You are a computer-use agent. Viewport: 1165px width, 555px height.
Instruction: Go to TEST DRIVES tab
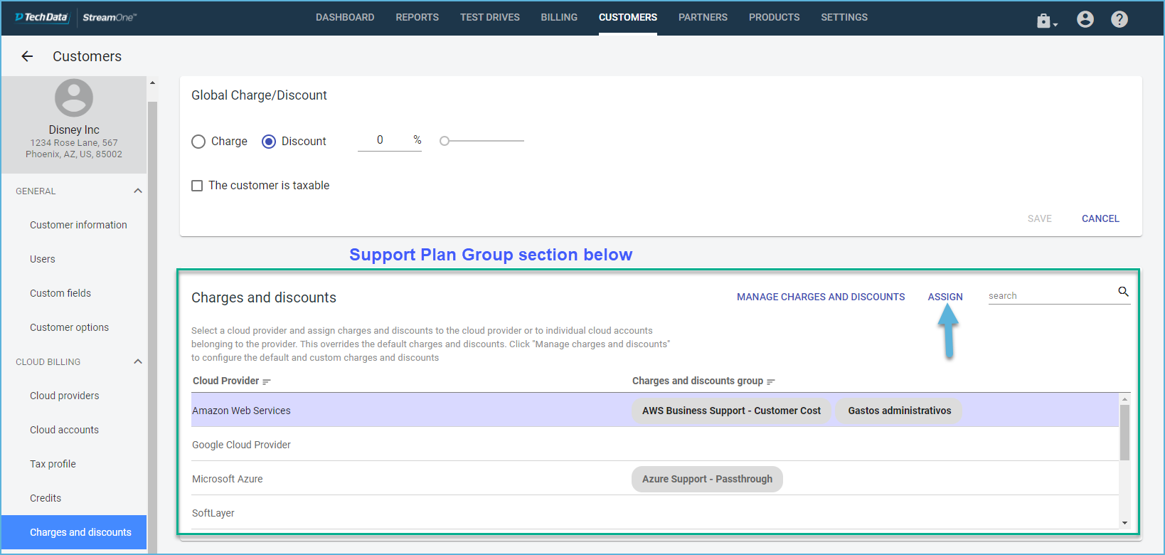(490, 17)
